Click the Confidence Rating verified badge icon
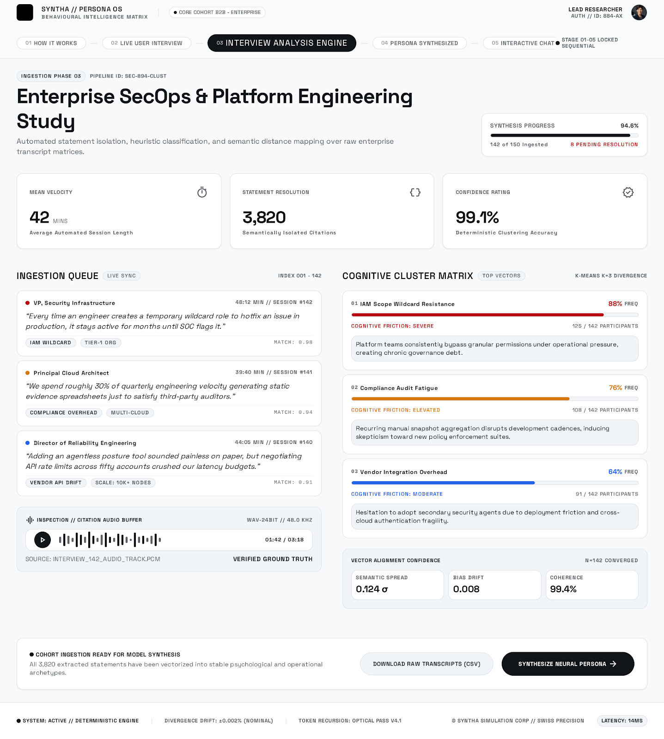 click(628, 192)
